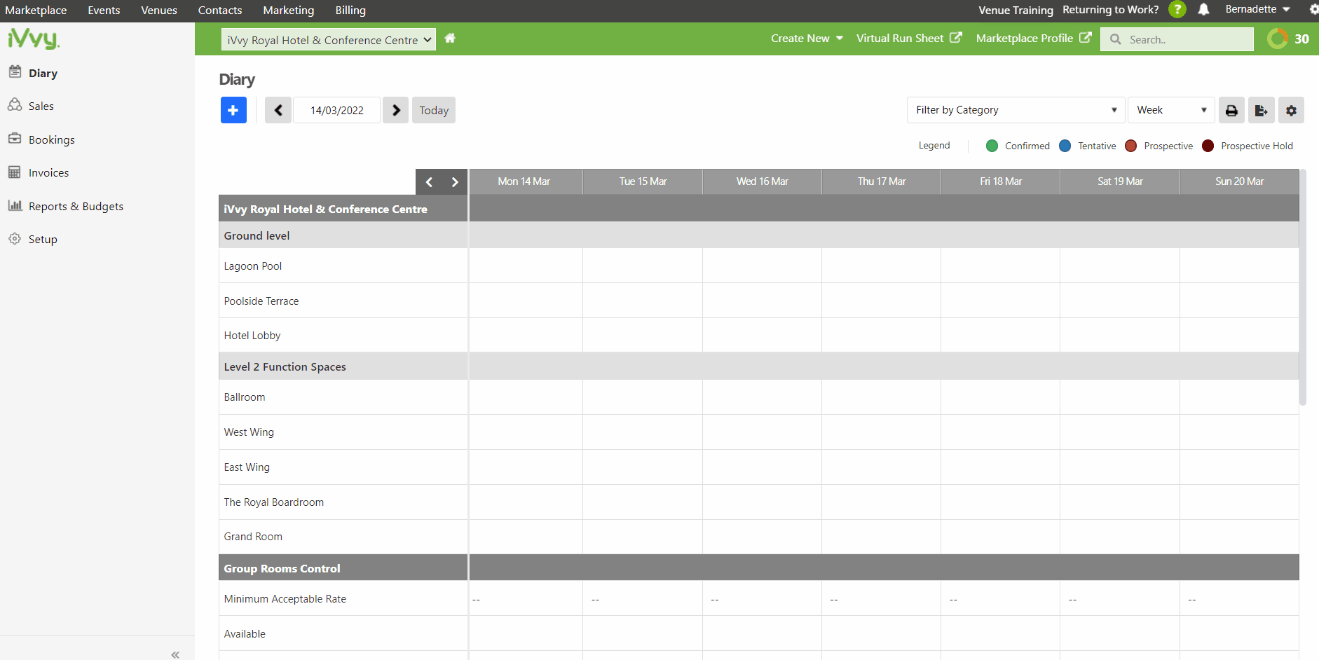
Task: Shift the week view left with header chevron
Action: tap(429, 182)
